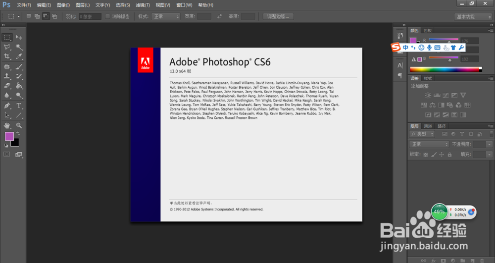Swap width and height values

(220, 16)
